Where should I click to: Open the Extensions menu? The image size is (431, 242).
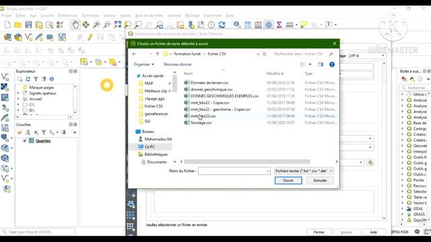[90, 15]
